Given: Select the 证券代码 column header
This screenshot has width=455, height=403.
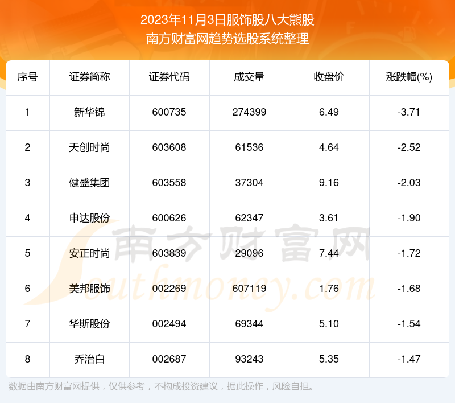Looking at the screenshot, I should tap(169, 77).
